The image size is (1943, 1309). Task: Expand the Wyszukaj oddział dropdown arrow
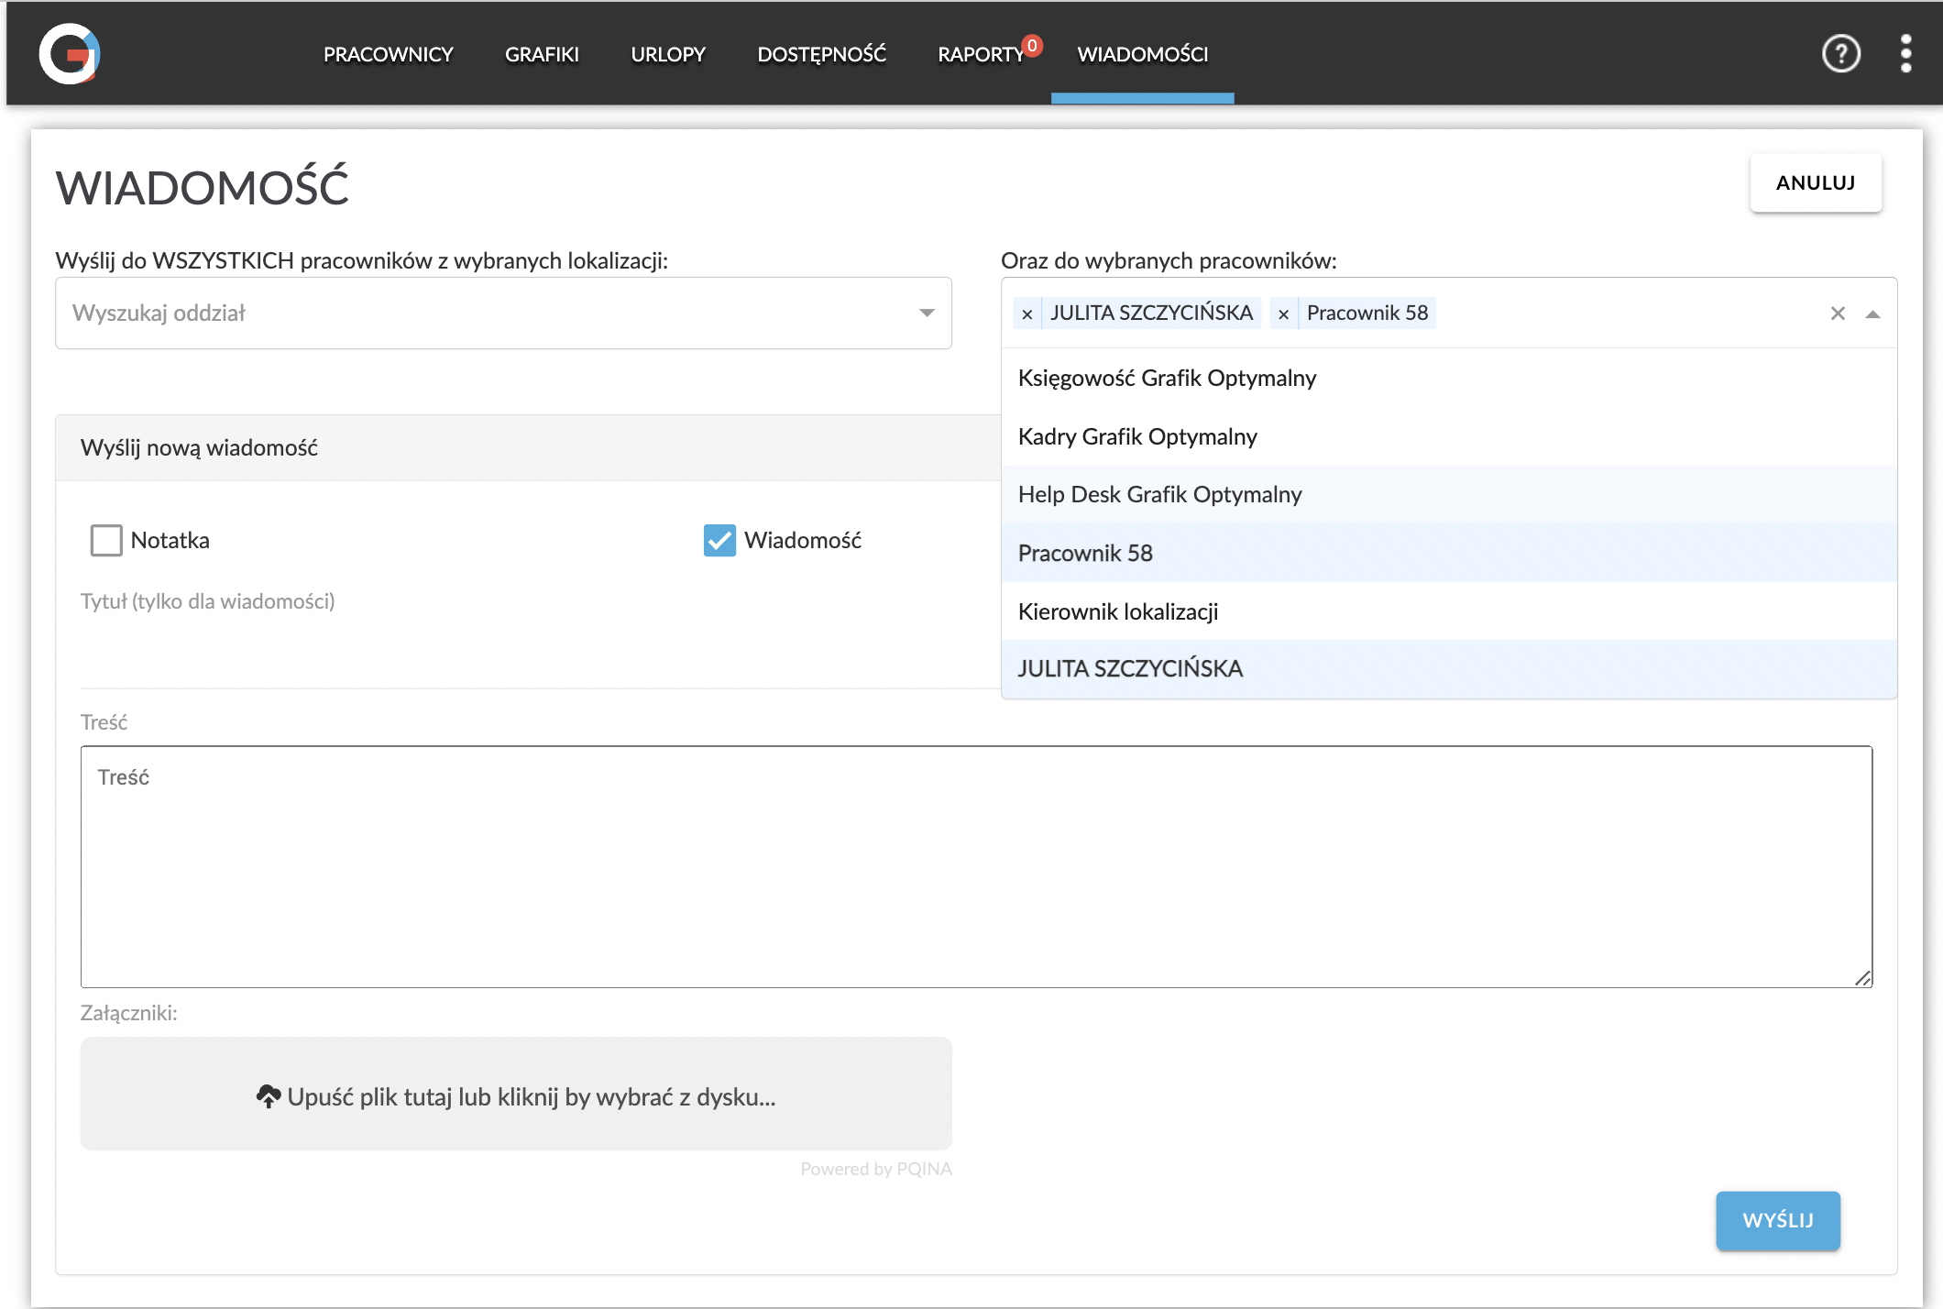click(x=927, y=313)
